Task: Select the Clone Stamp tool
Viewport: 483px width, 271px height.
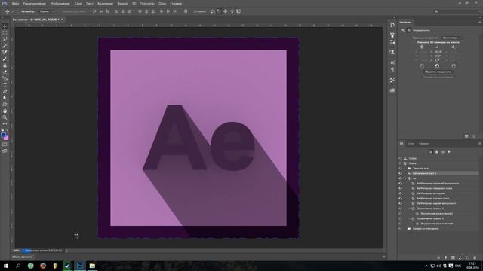Action: pyautogui.click(x=5, y=65)
